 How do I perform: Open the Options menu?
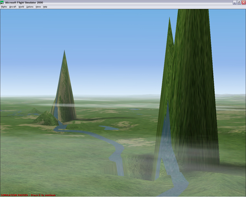point(30,7)
